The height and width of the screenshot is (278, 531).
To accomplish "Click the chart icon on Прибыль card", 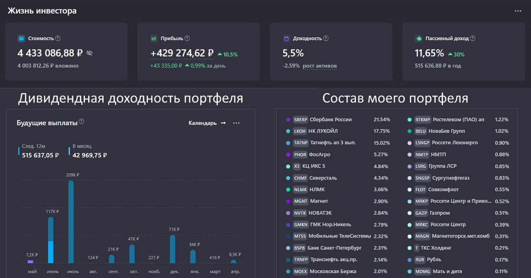I will [x=154, y=39].
